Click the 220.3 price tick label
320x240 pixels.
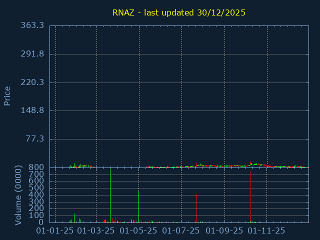32,82
